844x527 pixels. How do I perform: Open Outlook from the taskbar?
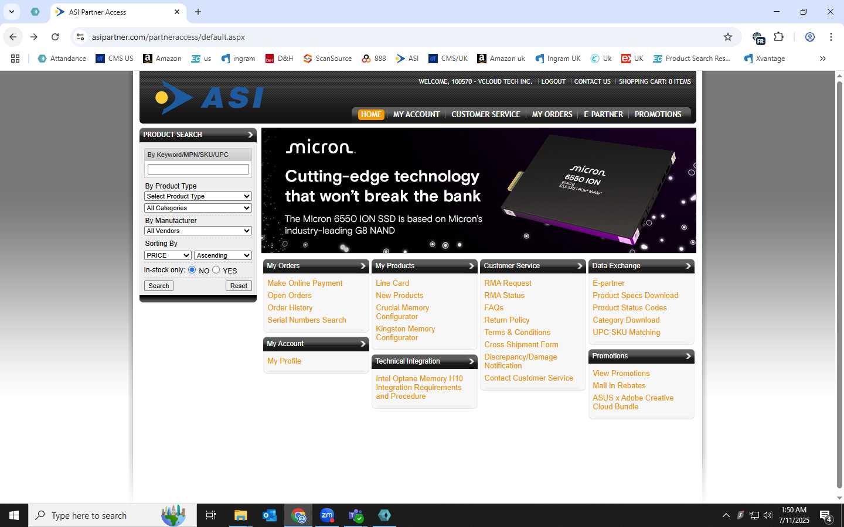(270, 515)
